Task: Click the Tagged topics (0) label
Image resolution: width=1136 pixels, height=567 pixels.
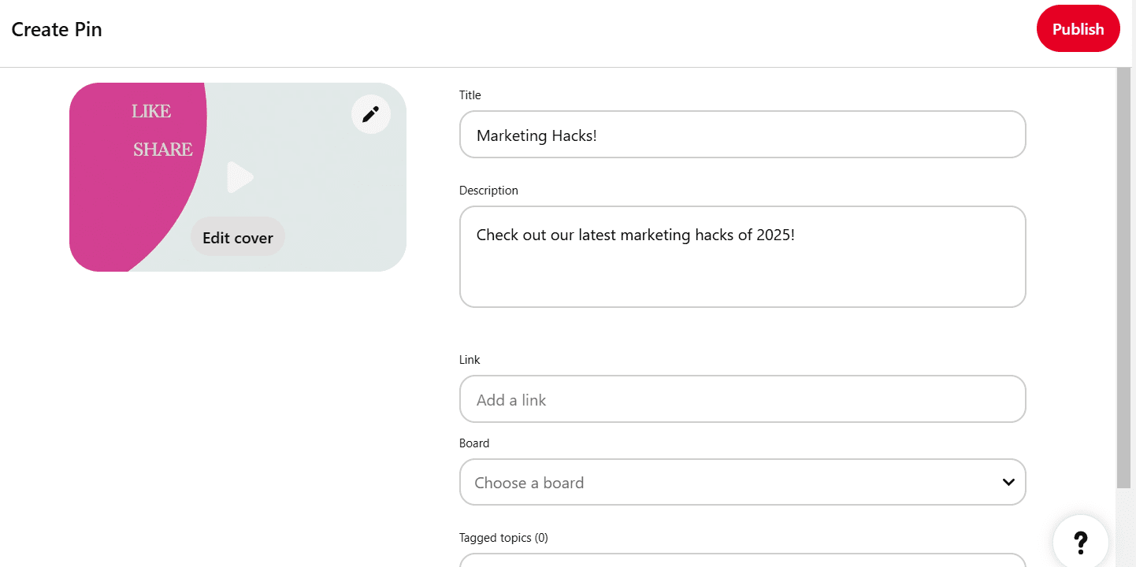Action: pyautogui.click(x=503, y=538)
